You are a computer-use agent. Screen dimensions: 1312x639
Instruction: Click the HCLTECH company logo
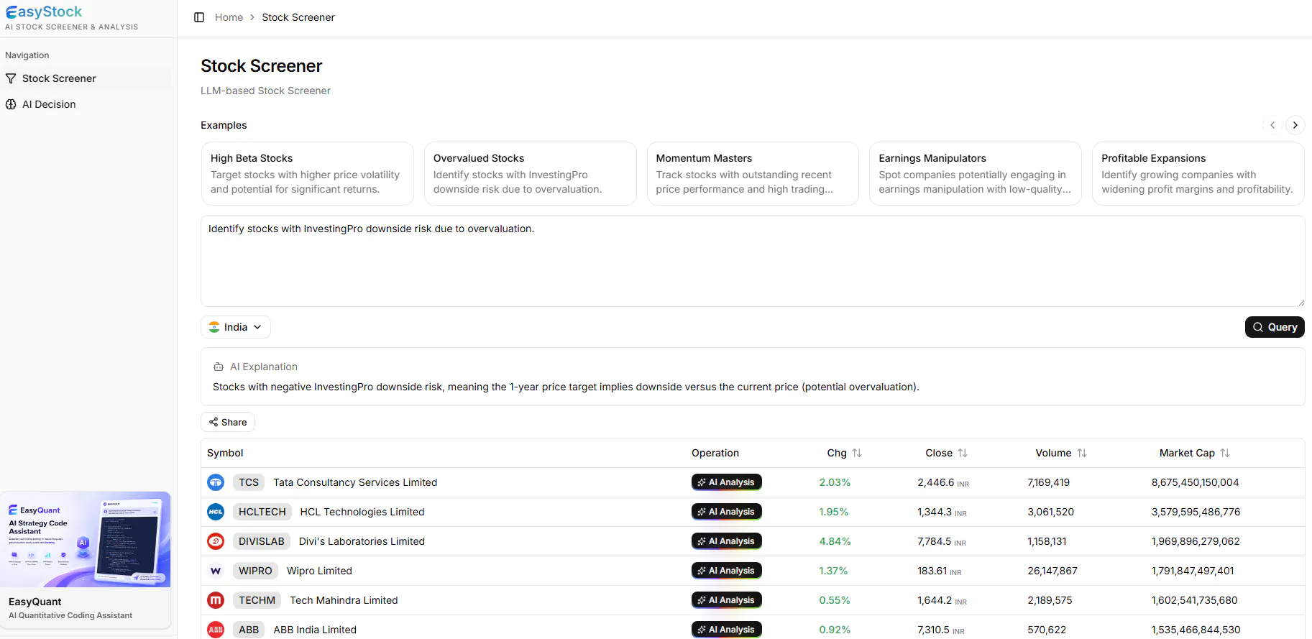pyautogui.click(x=216, y=512)
